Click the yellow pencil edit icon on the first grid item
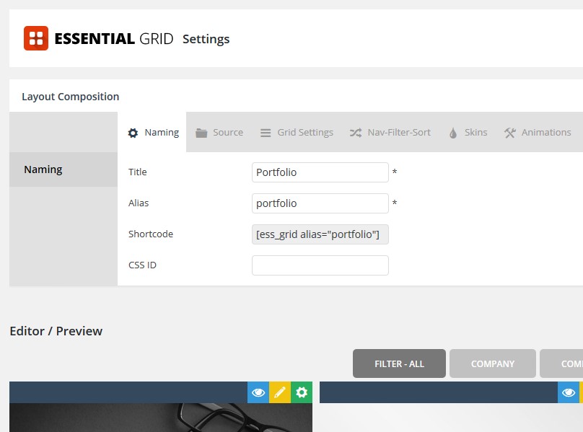The height and width of the screenshot is (432, 583). [280, 392]
